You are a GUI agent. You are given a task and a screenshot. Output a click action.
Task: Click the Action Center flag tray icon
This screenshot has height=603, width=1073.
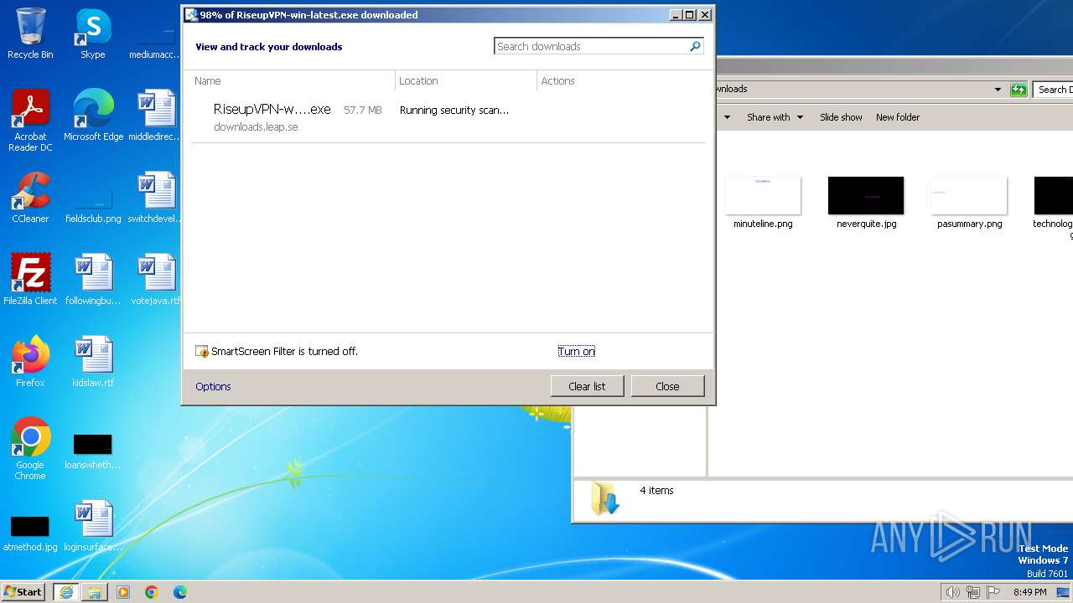click(x=993, y=592)
